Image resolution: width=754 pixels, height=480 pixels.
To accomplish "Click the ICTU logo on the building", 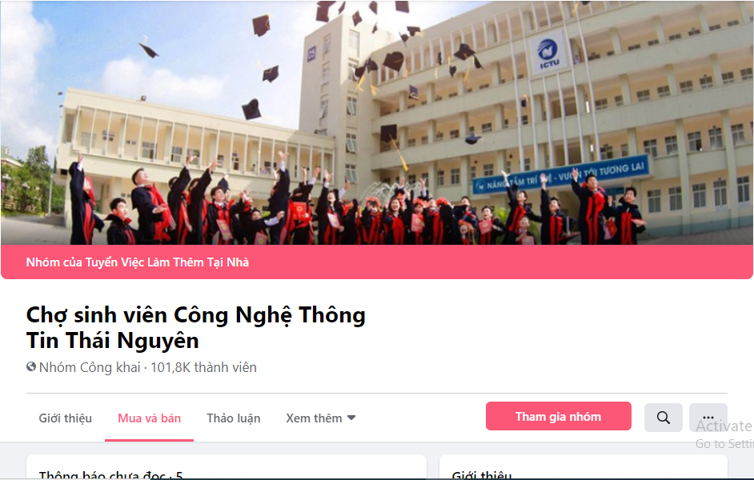I will (x=547, y=53).
